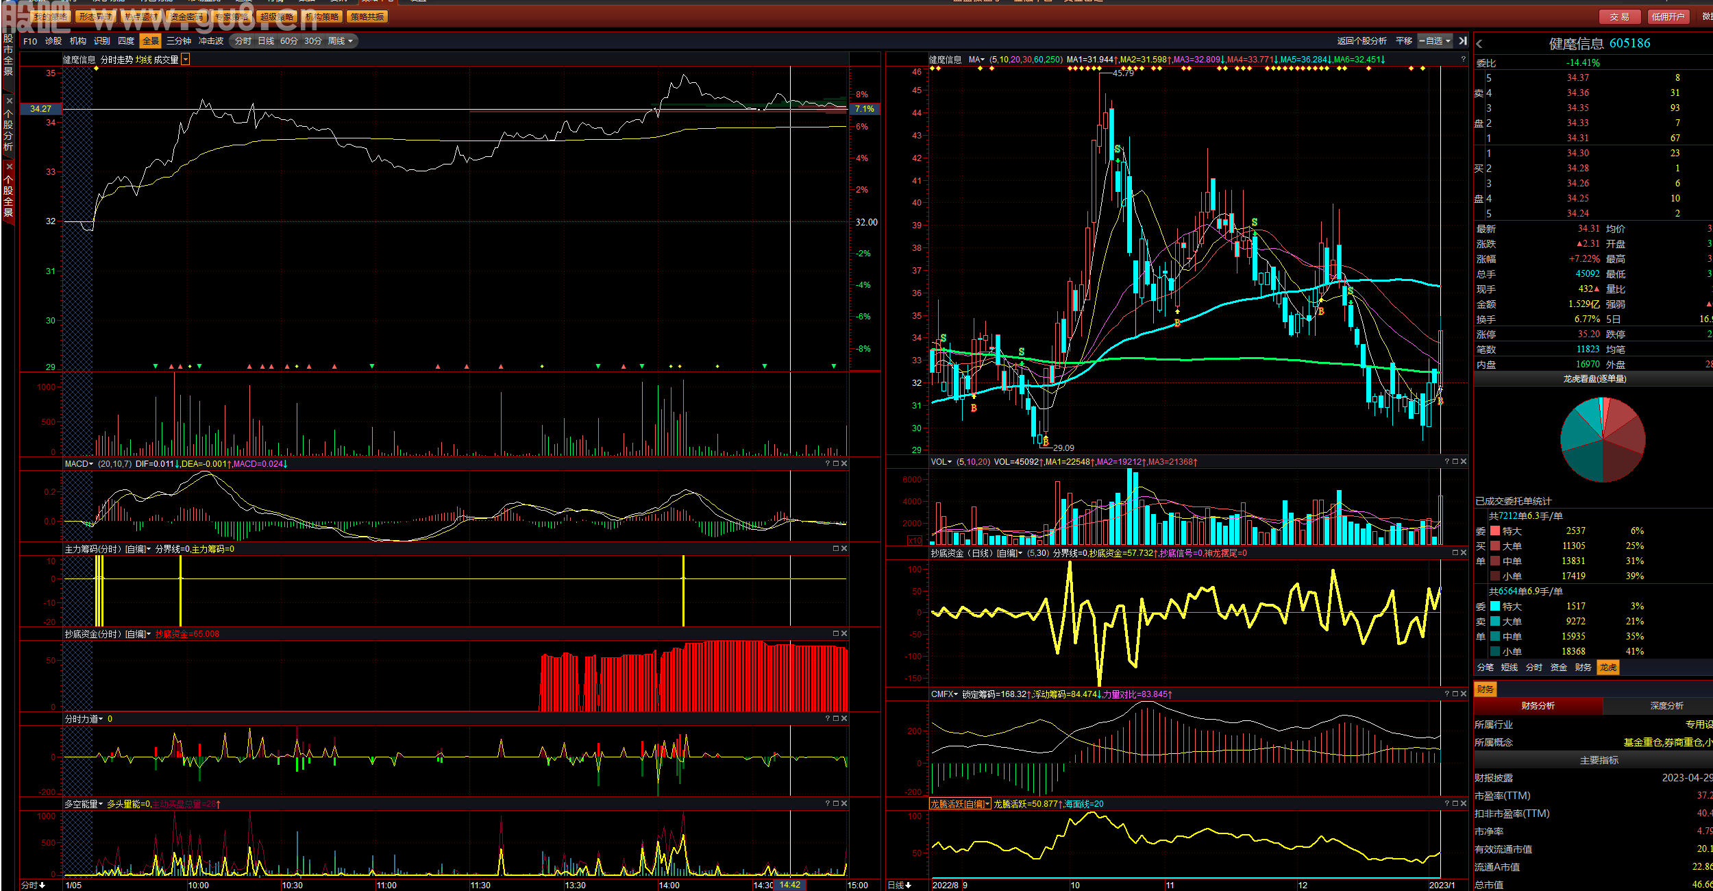This screenshot has width=1713, height=891.
Task: Open the help icon for the VOL panel
Action: pos(1447,462)
